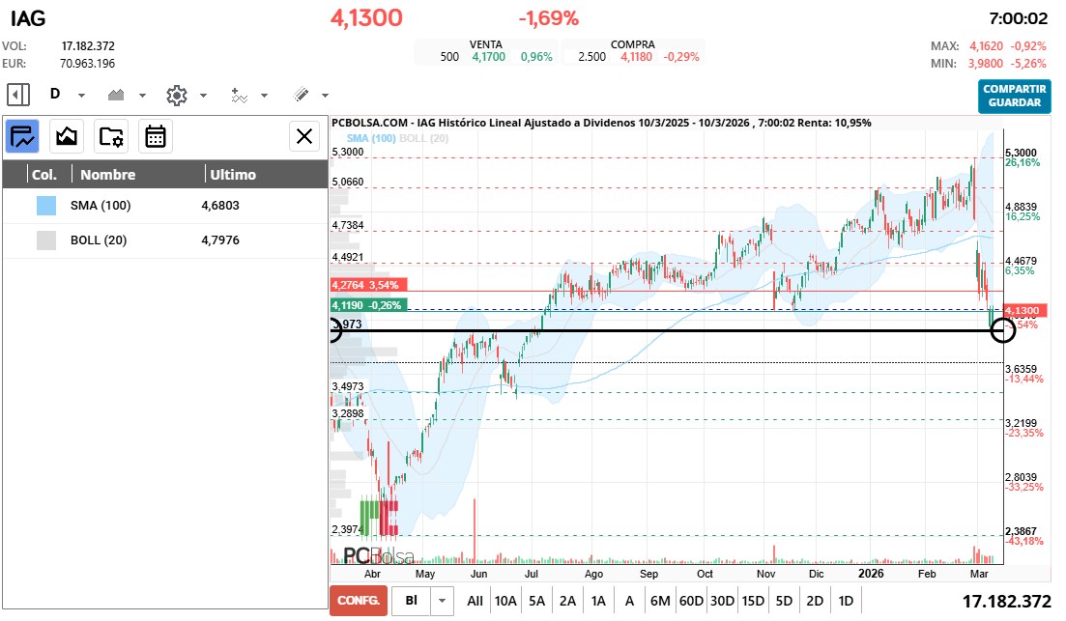Open chart settings via the CONFG. button
Screen dimensions: 1066x621
[x=358, y=600]
